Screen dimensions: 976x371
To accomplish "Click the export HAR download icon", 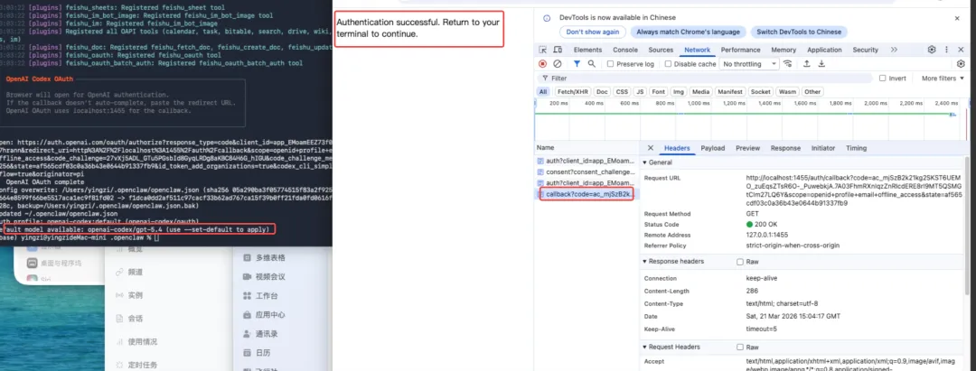I will tap(821, 64).
